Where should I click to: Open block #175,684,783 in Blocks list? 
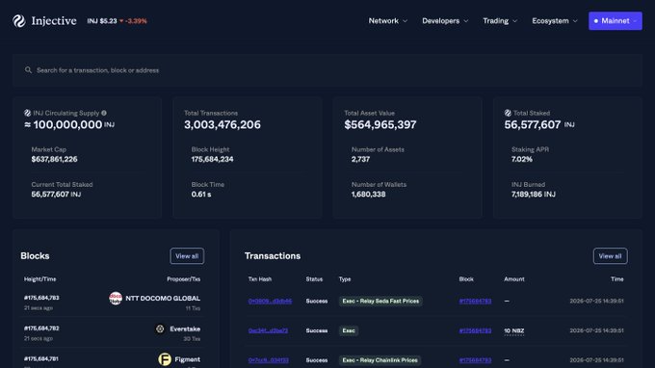pos(41,298)
